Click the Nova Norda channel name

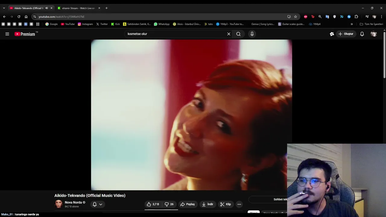click(73, 203)
